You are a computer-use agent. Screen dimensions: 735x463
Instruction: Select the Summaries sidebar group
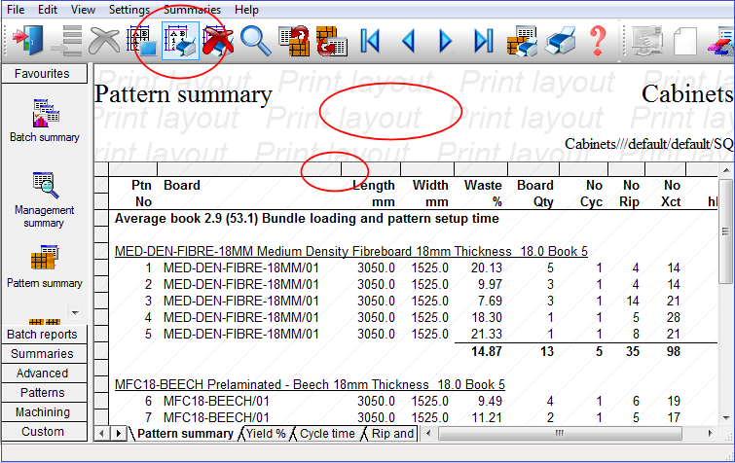[44, 354]
